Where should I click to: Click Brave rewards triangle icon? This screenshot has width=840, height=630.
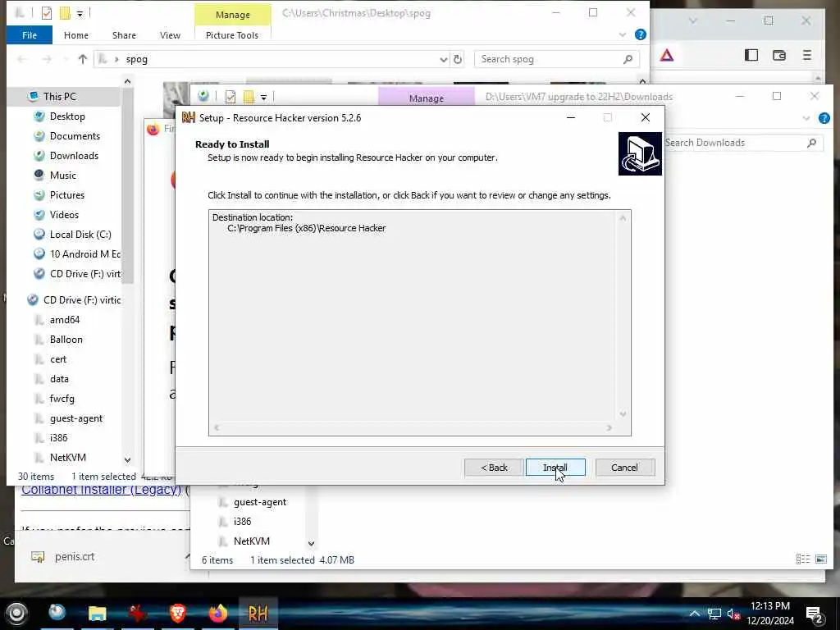pyautogui.click(x=666, y=55)
